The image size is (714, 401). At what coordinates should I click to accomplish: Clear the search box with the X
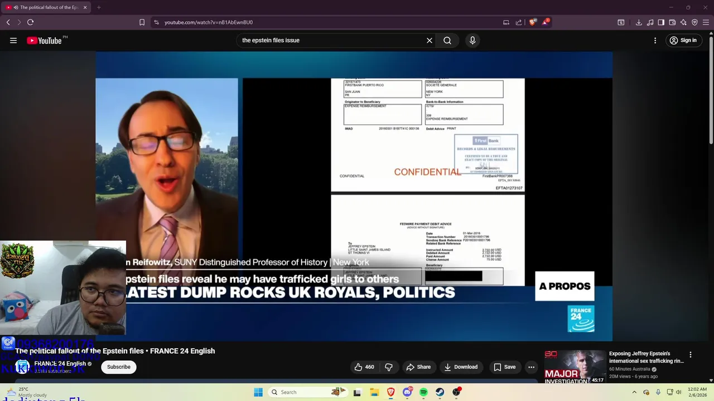point(430,40)
